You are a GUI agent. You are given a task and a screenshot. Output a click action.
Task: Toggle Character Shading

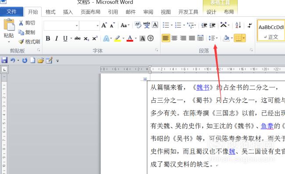point(142,38)
